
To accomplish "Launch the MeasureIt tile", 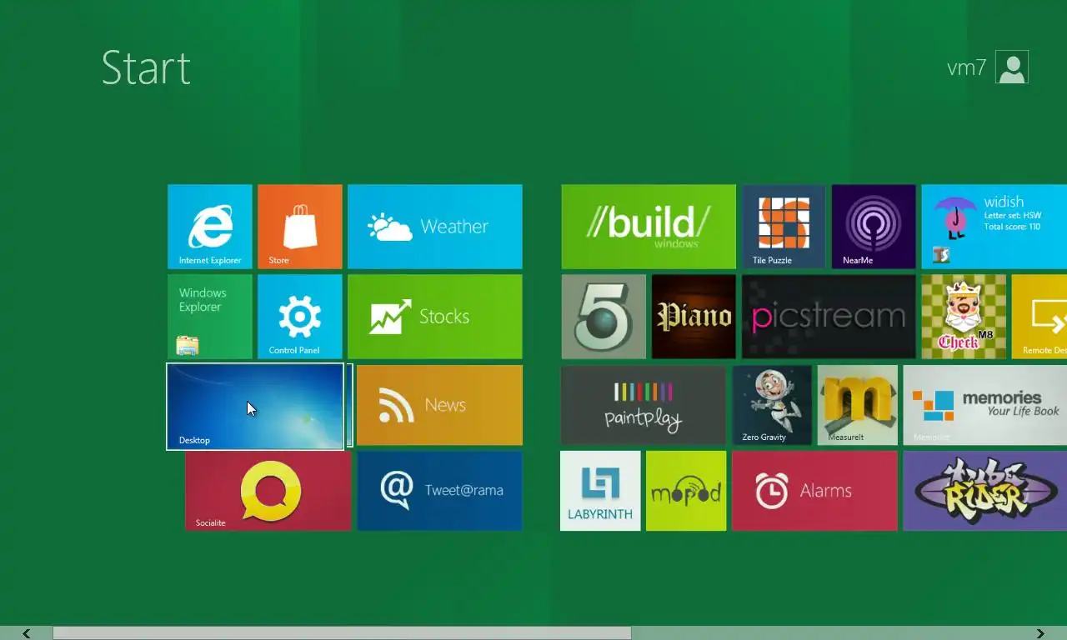I will tap(858, 405).
